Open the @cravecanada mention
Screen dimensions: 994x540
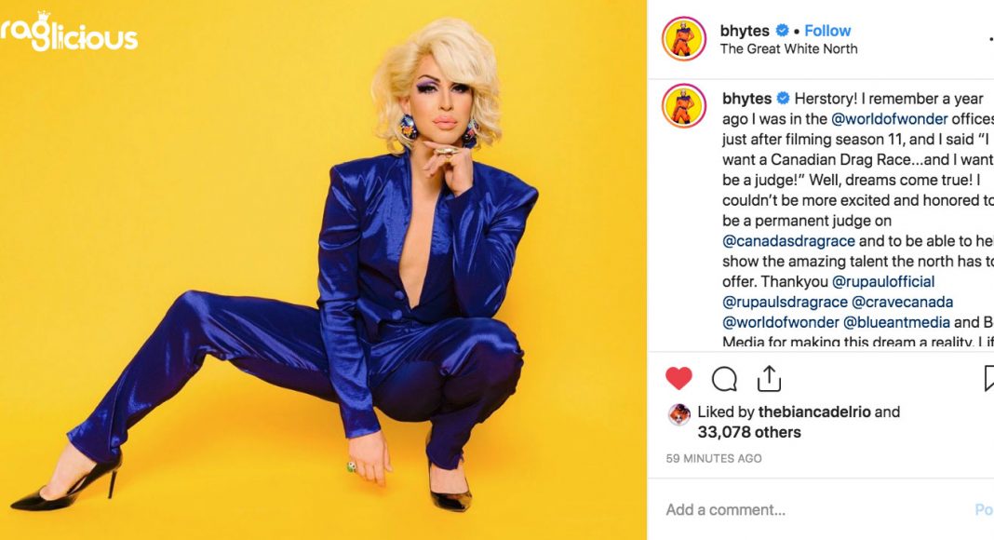[x=902, y=302]
